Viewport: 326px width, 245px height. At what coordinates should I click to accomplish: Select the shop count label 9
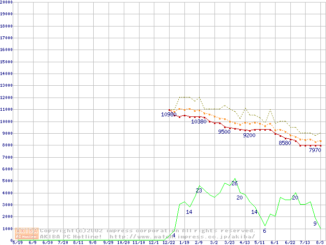(315, 224)
